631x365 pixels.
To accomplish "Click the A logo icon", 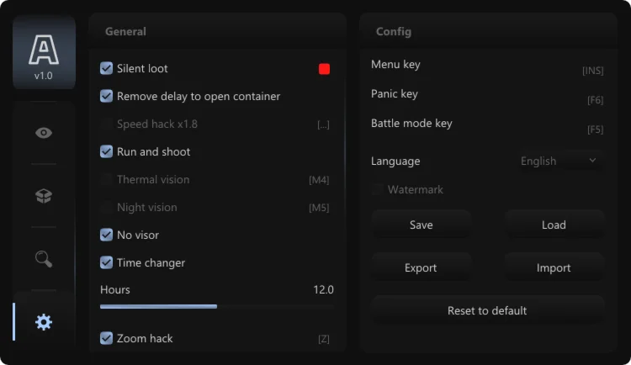I will click(x=44, y=50).
